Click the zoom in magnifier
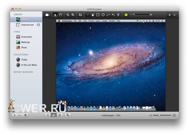The width and height of the screenshot is (189, 135). (73, 15)
